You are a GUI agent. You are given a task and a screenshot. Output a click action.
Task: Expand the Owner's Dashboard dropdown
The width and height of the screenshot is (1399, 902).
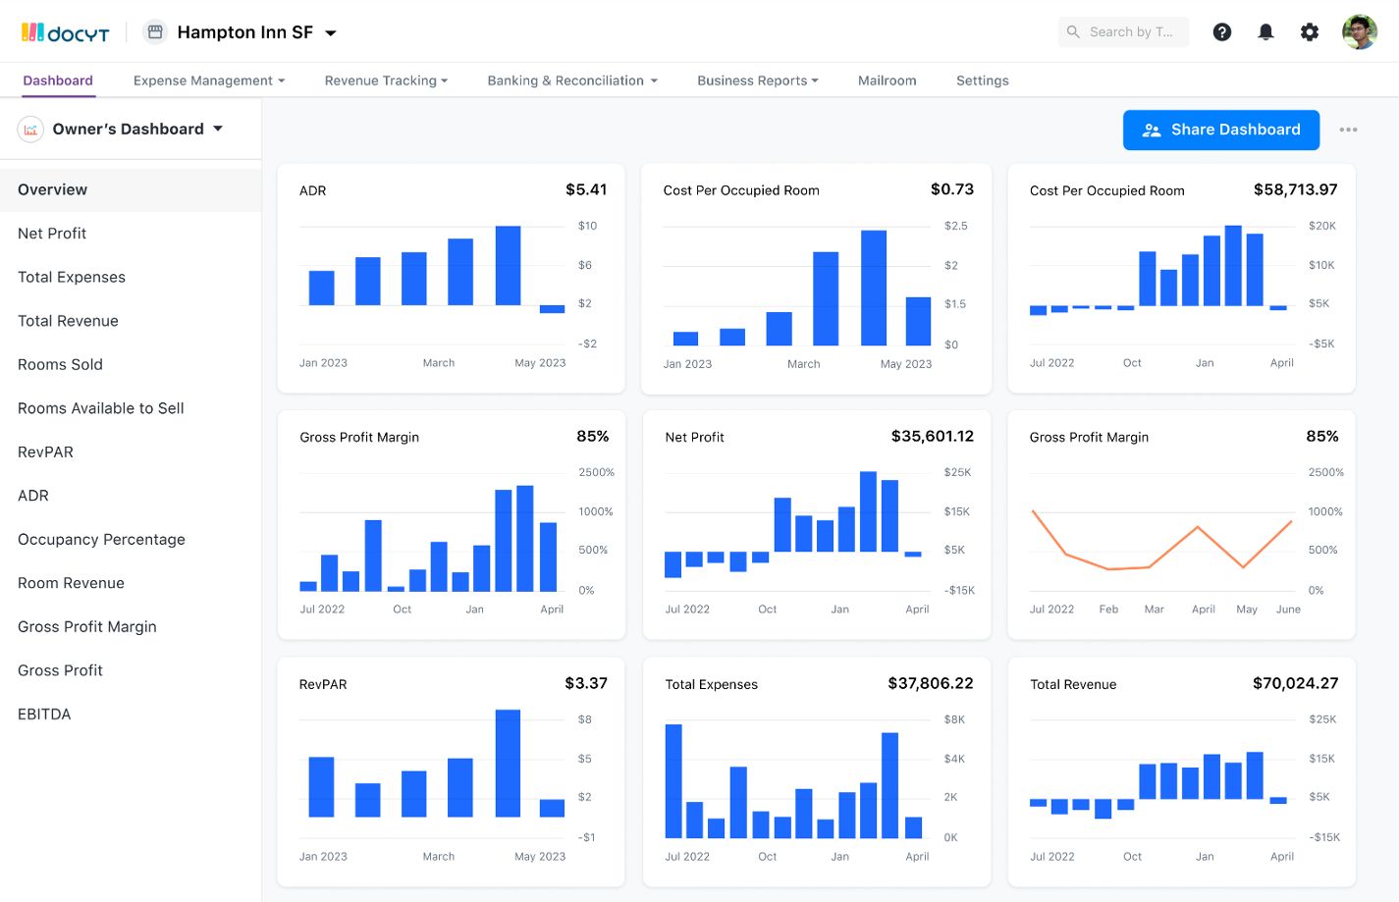click(x=218, y=129)
